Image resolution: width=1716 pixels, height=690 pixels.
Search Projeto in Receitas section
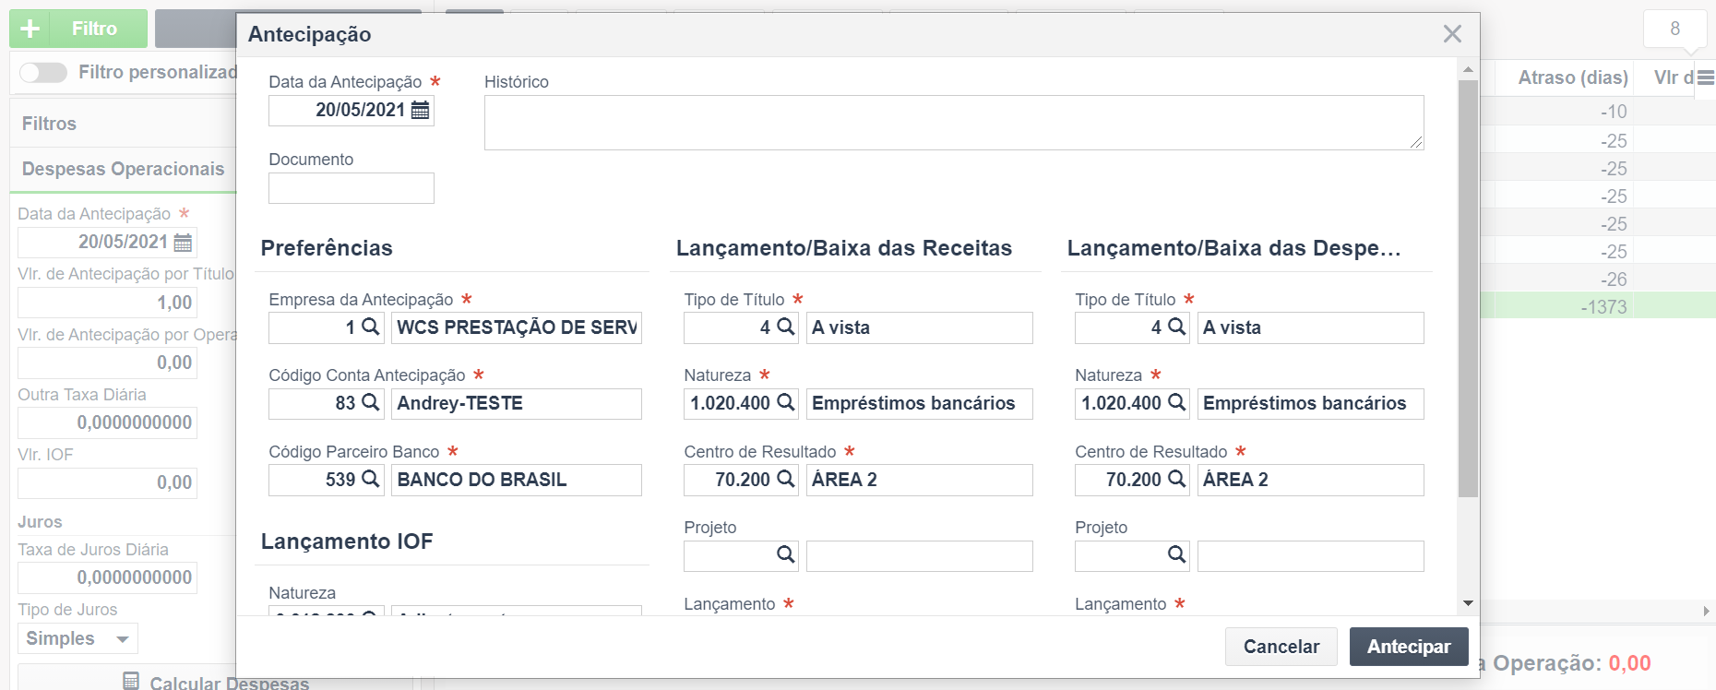785,554
